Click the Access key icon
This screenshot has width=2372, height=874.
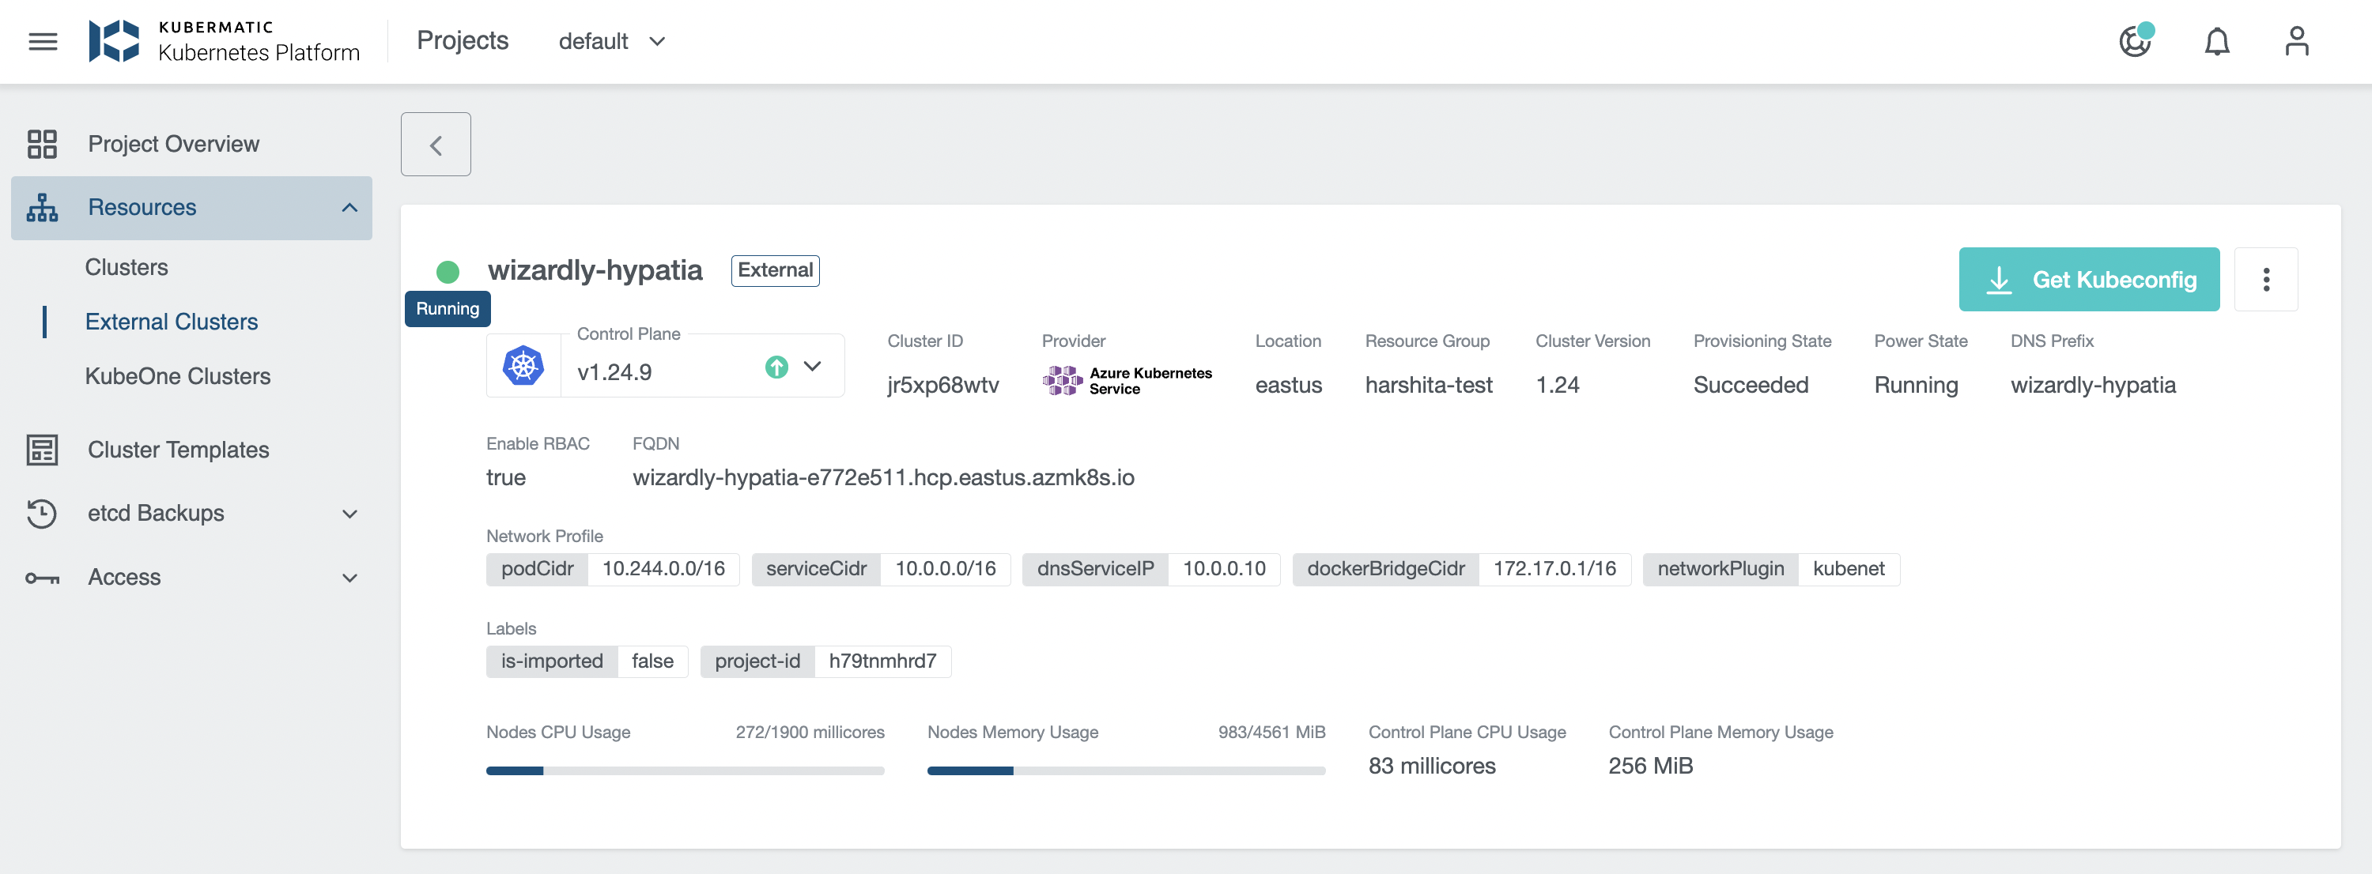[x=41, y=577]
